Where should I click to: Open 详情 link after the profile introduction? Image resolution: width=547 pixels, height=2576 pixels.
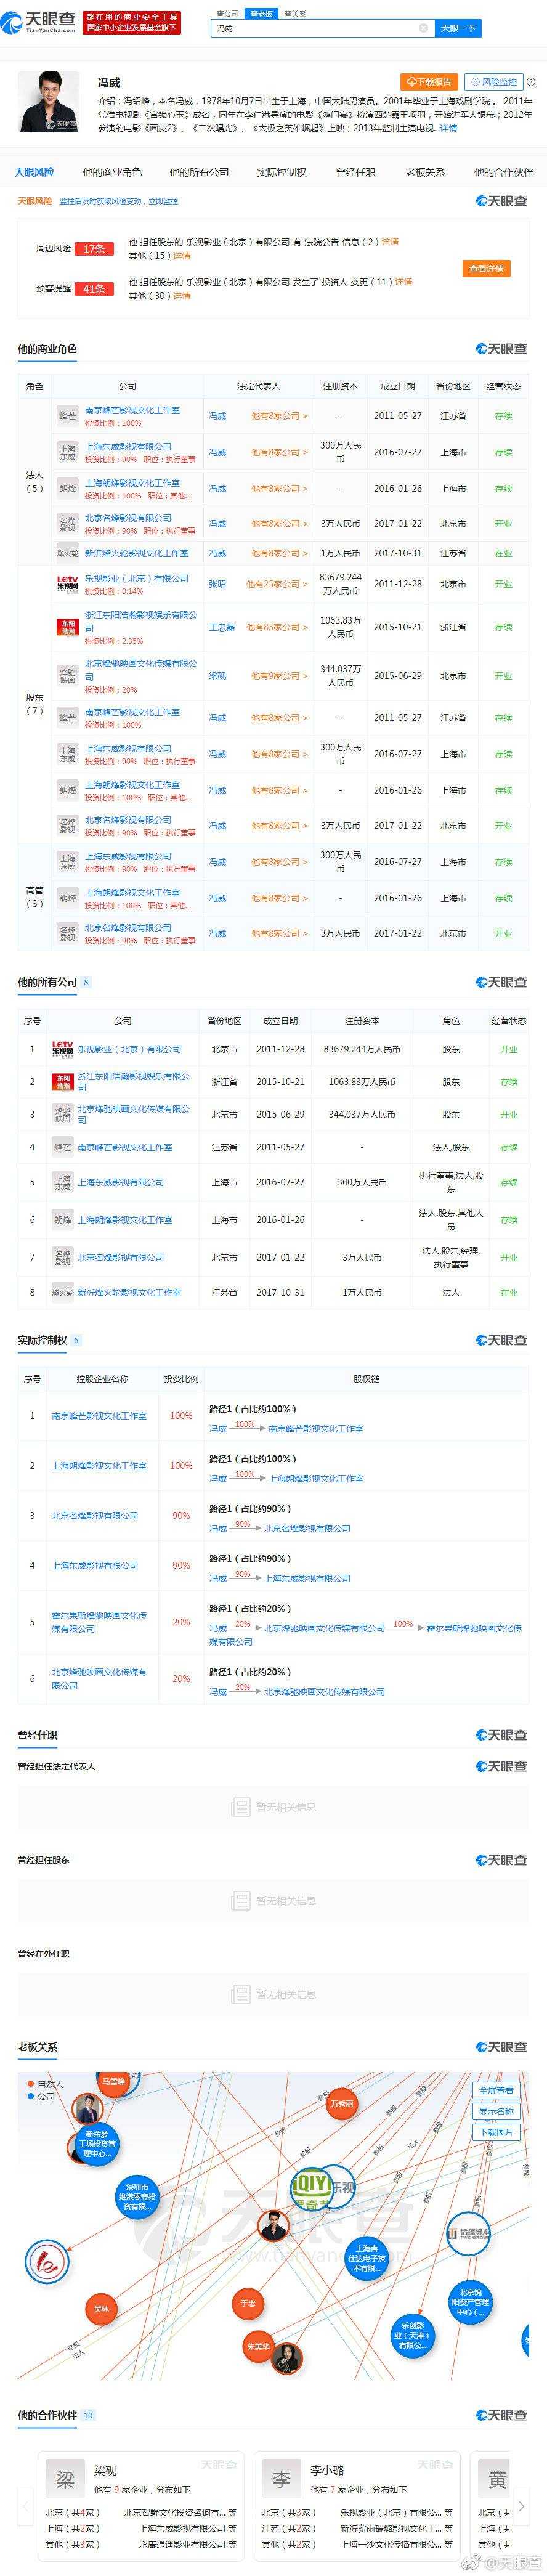[x=449, y=129]
